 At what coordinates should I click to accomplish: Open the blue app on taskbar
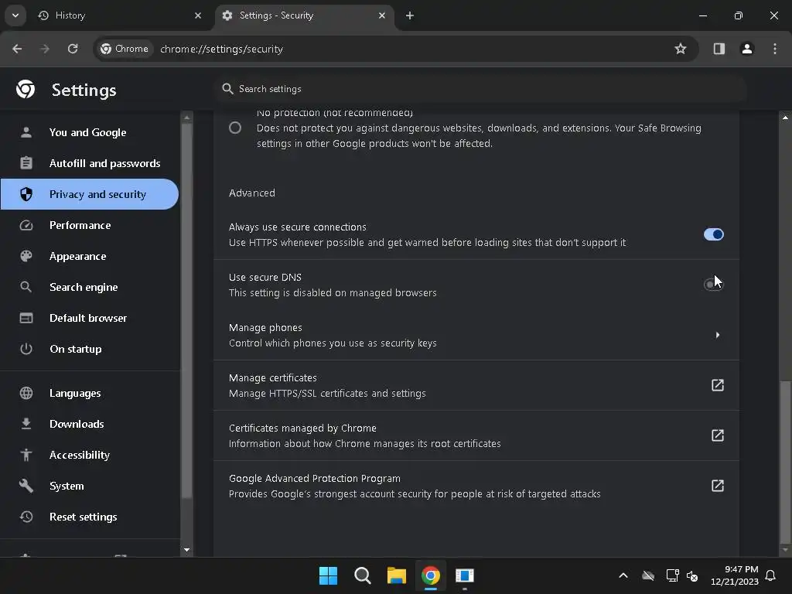pyautogui.click(x=465, y=575)
